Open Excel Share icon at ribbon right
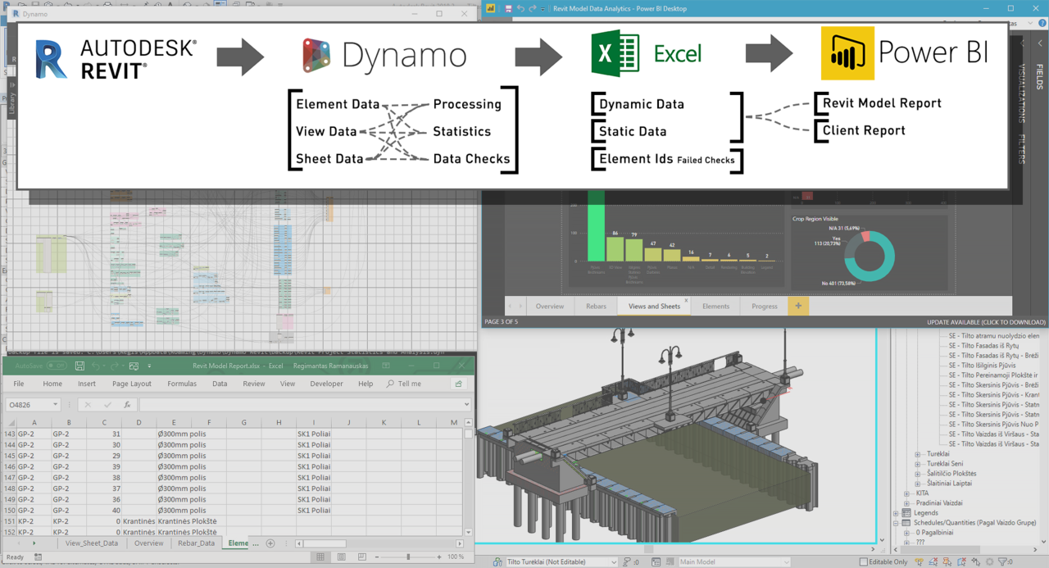This screenshot has height=568, width=1049. pos(458,384)
